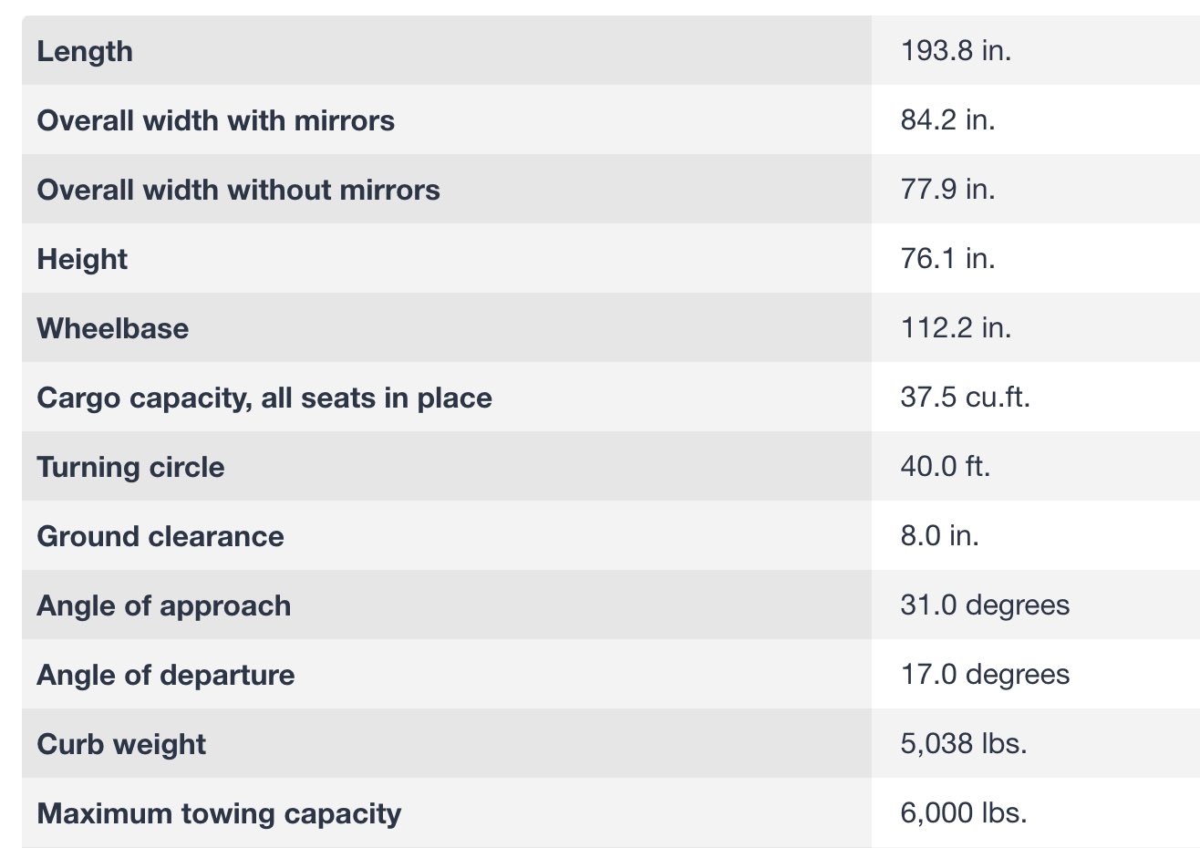Click the Angle of departure label
Screen dimensions: 1200x848
click(x=165, y=675)
